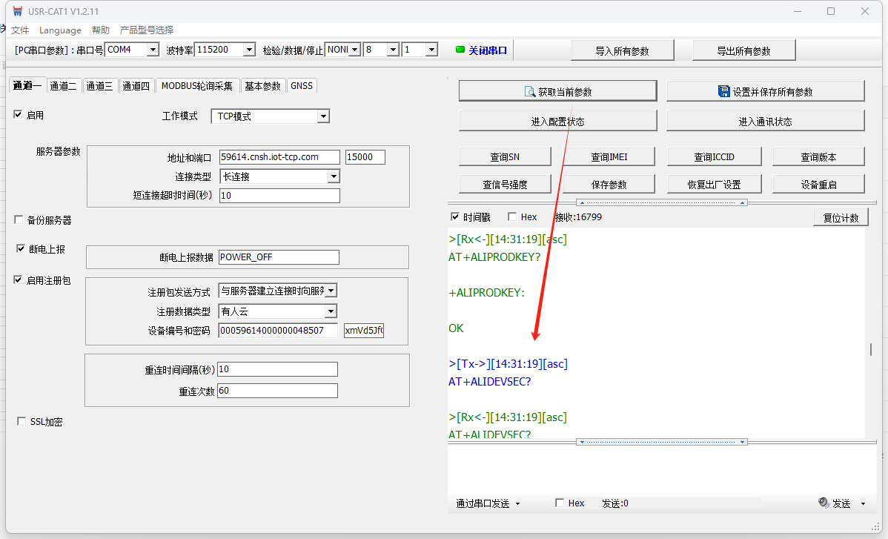Image resolution: width=888 pixels, height=539 pixels.
Task: Open the 115200 baud rate dropdown
Action: pyautogui.click(x=249, y=50)
